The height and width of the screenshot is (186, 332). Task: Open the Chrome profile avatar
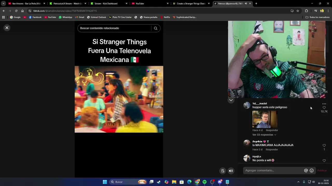click(322, 11)
